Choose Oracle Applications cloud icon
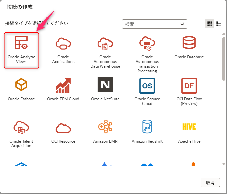Viewport: 227px width, 194px height. tap(63, 43)
